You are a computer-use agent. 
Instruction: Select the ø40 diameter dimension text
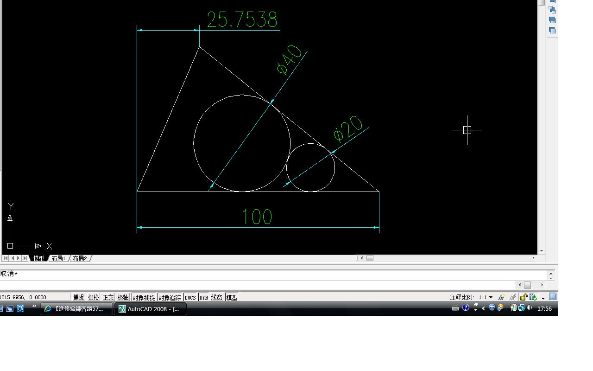pyautogui.click(x=290, y=60)
